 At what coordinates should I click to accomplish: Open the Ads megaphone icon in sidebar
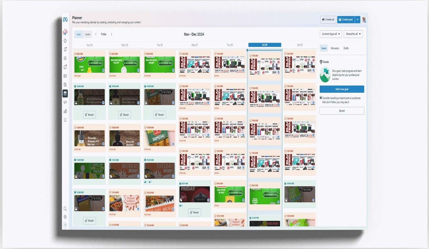coord(65,102)
